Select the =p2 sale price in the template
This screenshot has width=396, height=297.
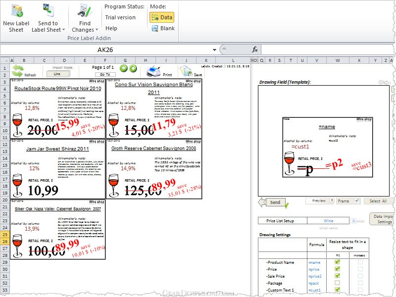[x=334, y=165]
